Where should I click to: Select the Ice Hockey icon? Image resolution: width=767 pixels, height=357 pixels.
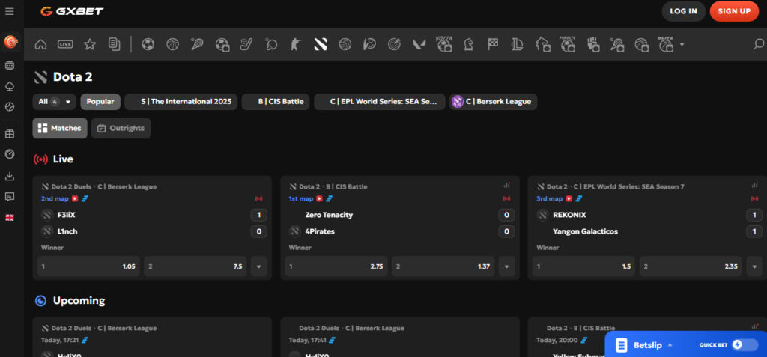(x=246, y=44)
